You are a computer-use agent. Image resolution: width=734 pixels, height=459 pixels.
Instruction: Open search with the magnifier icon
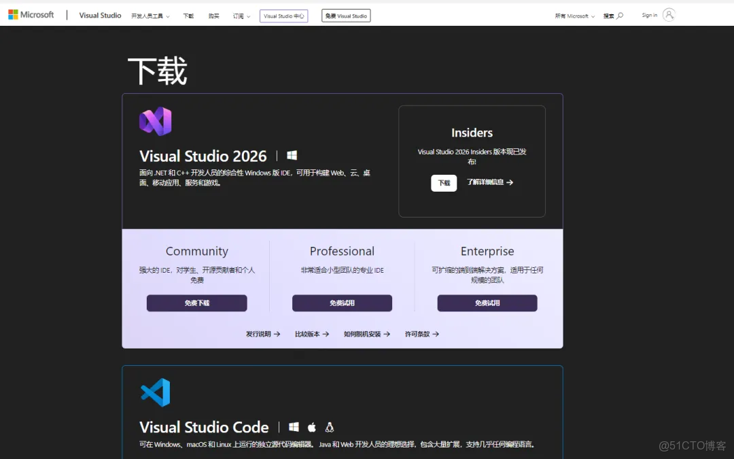(620, 14)
